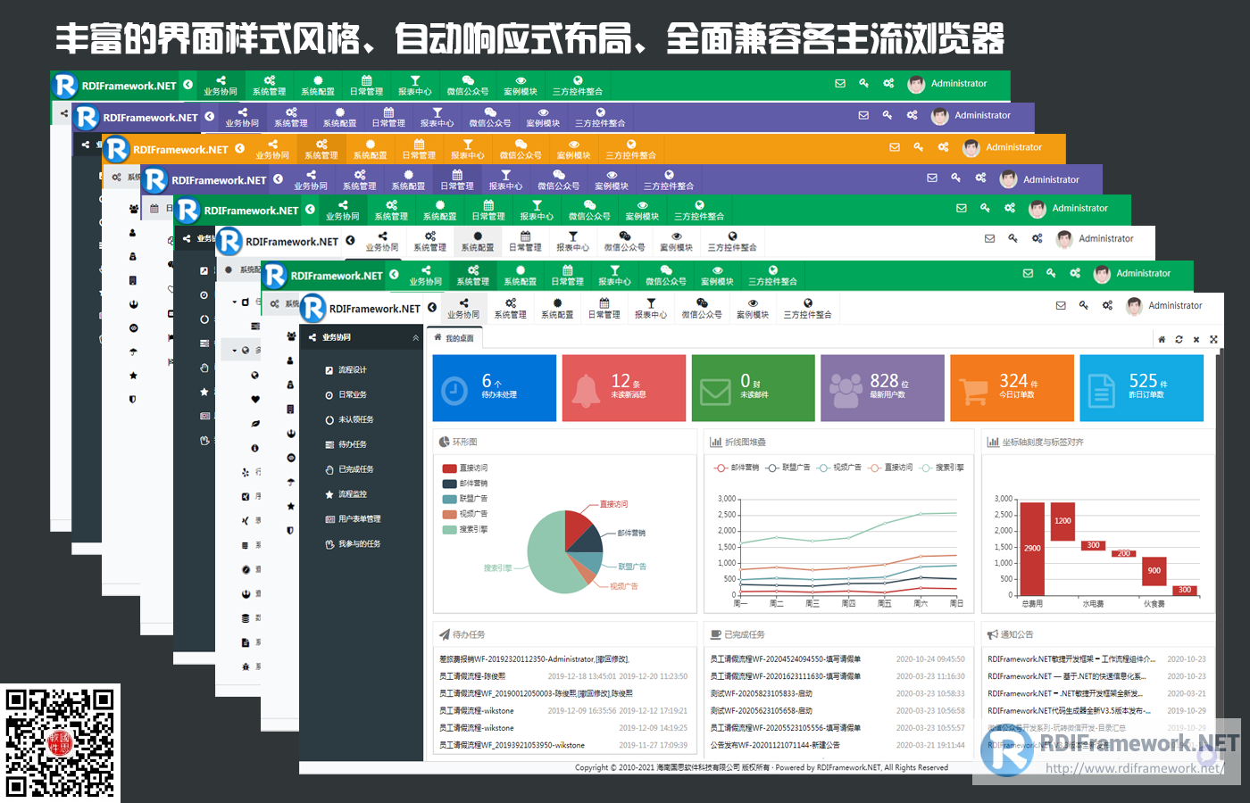
Task: Click settings gears icon near front window Administrator
Action: [1107, 305]
